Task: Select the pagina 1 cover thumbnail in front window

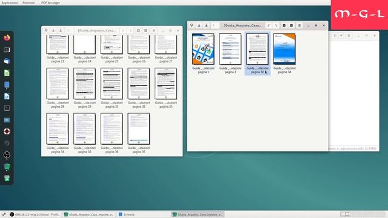Action: point(203,49)
